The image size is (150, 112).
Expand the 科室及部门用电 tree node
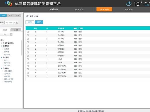pos(2,43)
